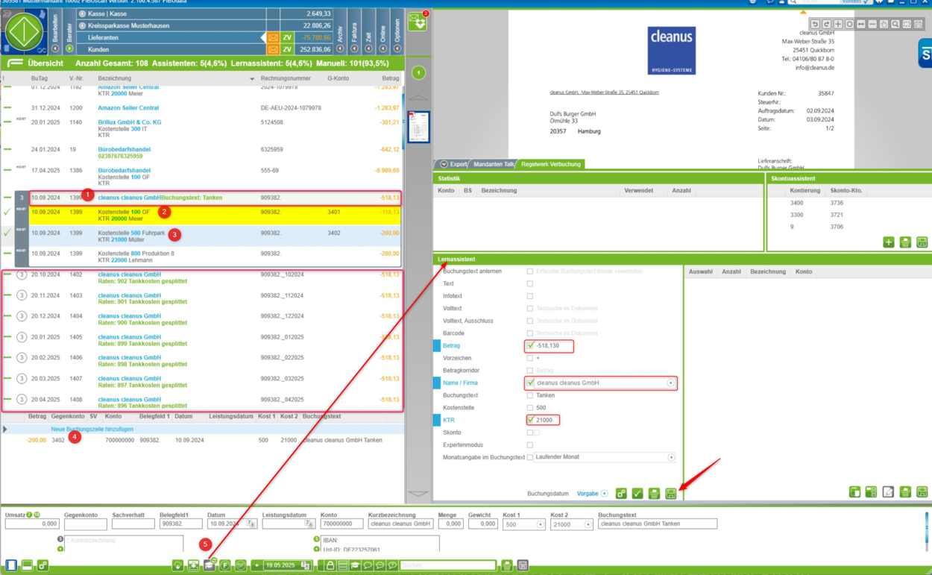The width and height of the screenshot is (932, 575).
Task: Click the ZV button in Lieferanten row
Action: point(287,37)
